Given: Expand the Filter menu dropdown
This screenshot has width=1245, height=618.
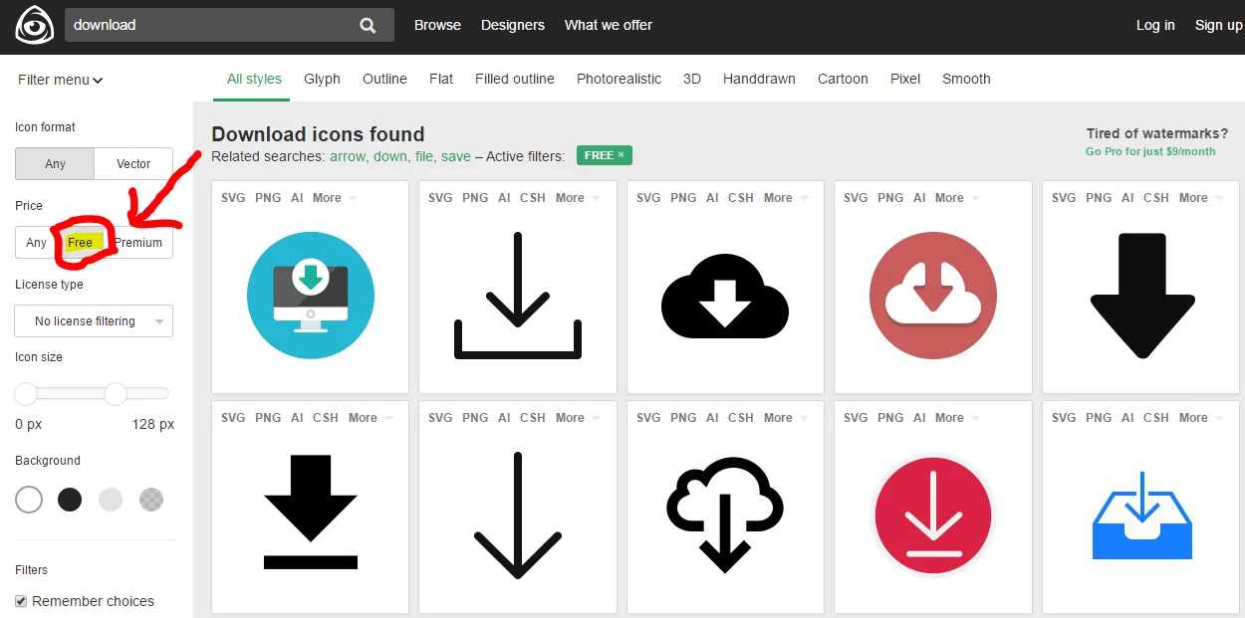Looking at the screenshot, I should (60, 80).
